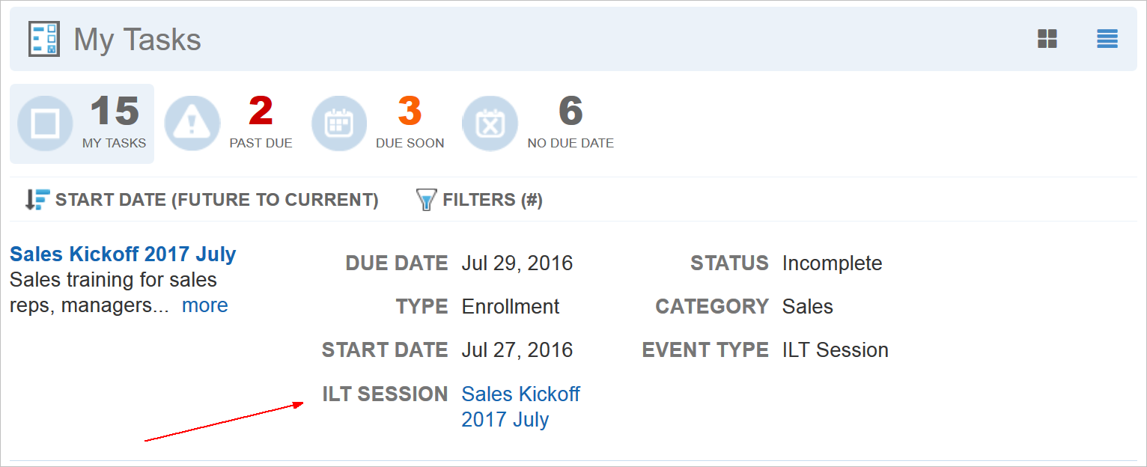Open the ILT Session Sales Kickoff link
This screenshot has width=1147, height=467.
click(520, 406)
